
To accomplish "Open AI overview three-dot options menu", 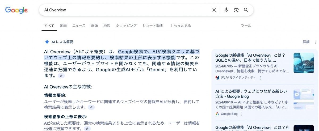I will [316, 42].
